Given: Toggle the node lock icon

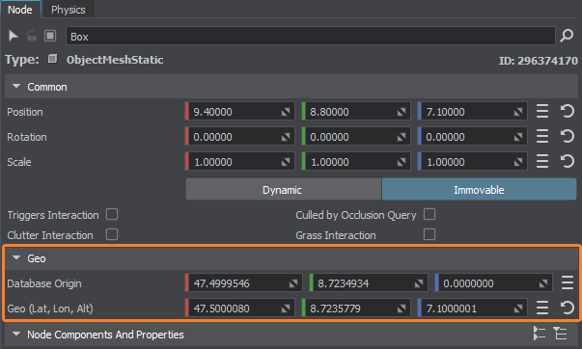Looking at the screenshot, I should (x=32, y=36).
